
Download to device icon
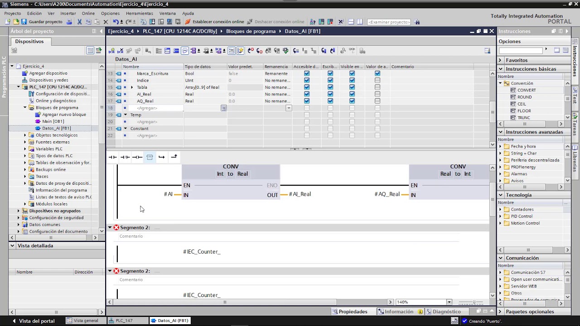click(152, 22)
